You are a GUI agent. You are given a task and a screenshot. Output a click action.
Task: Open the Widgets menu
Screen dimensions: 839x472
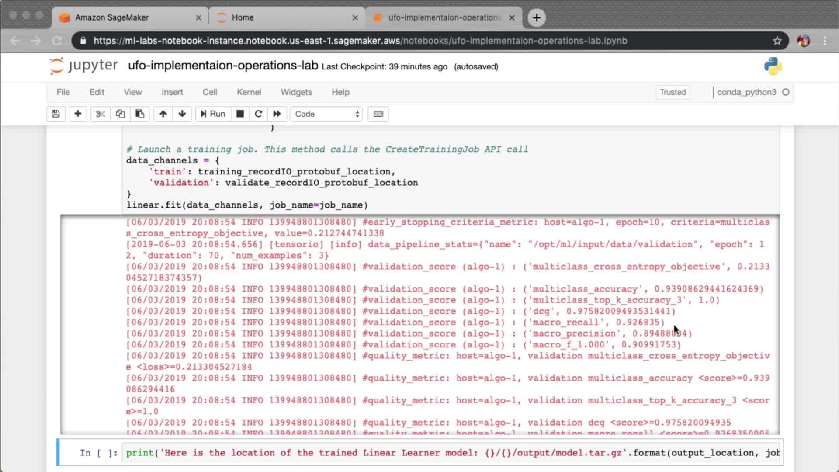pos(296,92)
